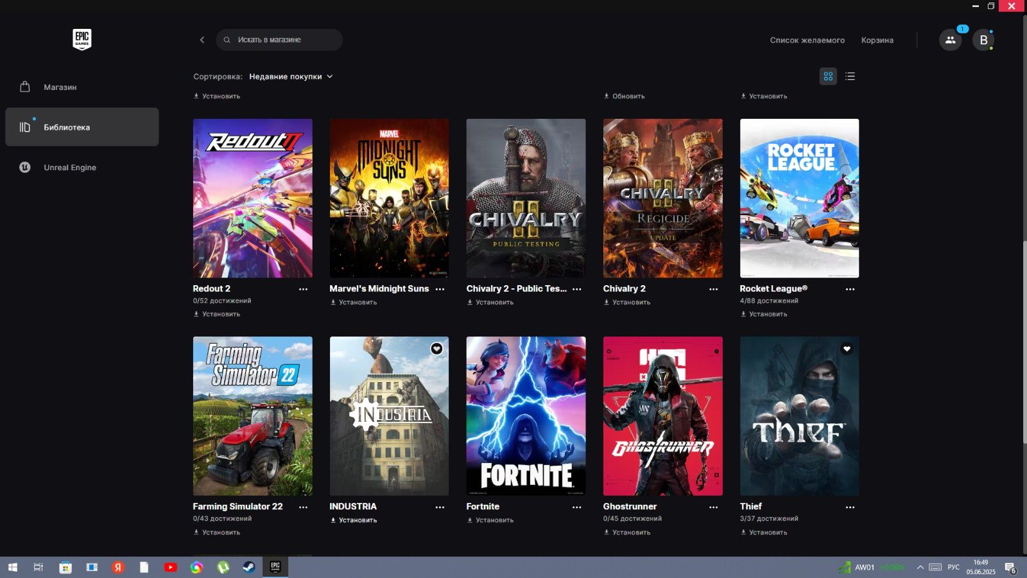Viewport: 1027px width, 578px height.
Task: Click Установить under INDUSTRIA
Action: (x=354, y=520)
